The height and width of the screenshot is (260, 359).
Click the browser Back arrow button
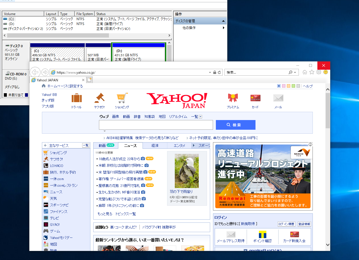click(x=35, y=72)
